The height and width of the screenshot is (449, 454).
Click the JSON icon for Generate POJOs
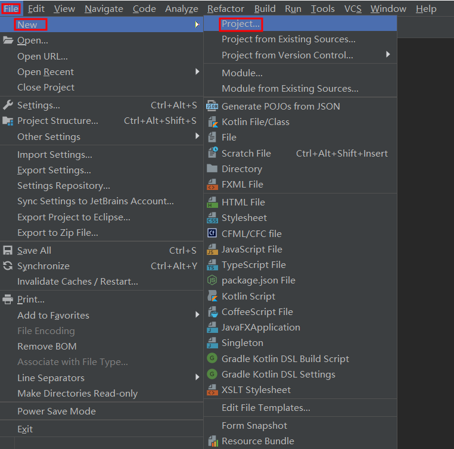[212, 106]
